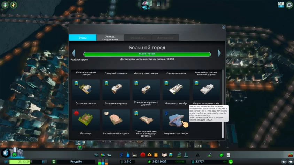Go to next milestone with right arrow

[x=219, y=53]
